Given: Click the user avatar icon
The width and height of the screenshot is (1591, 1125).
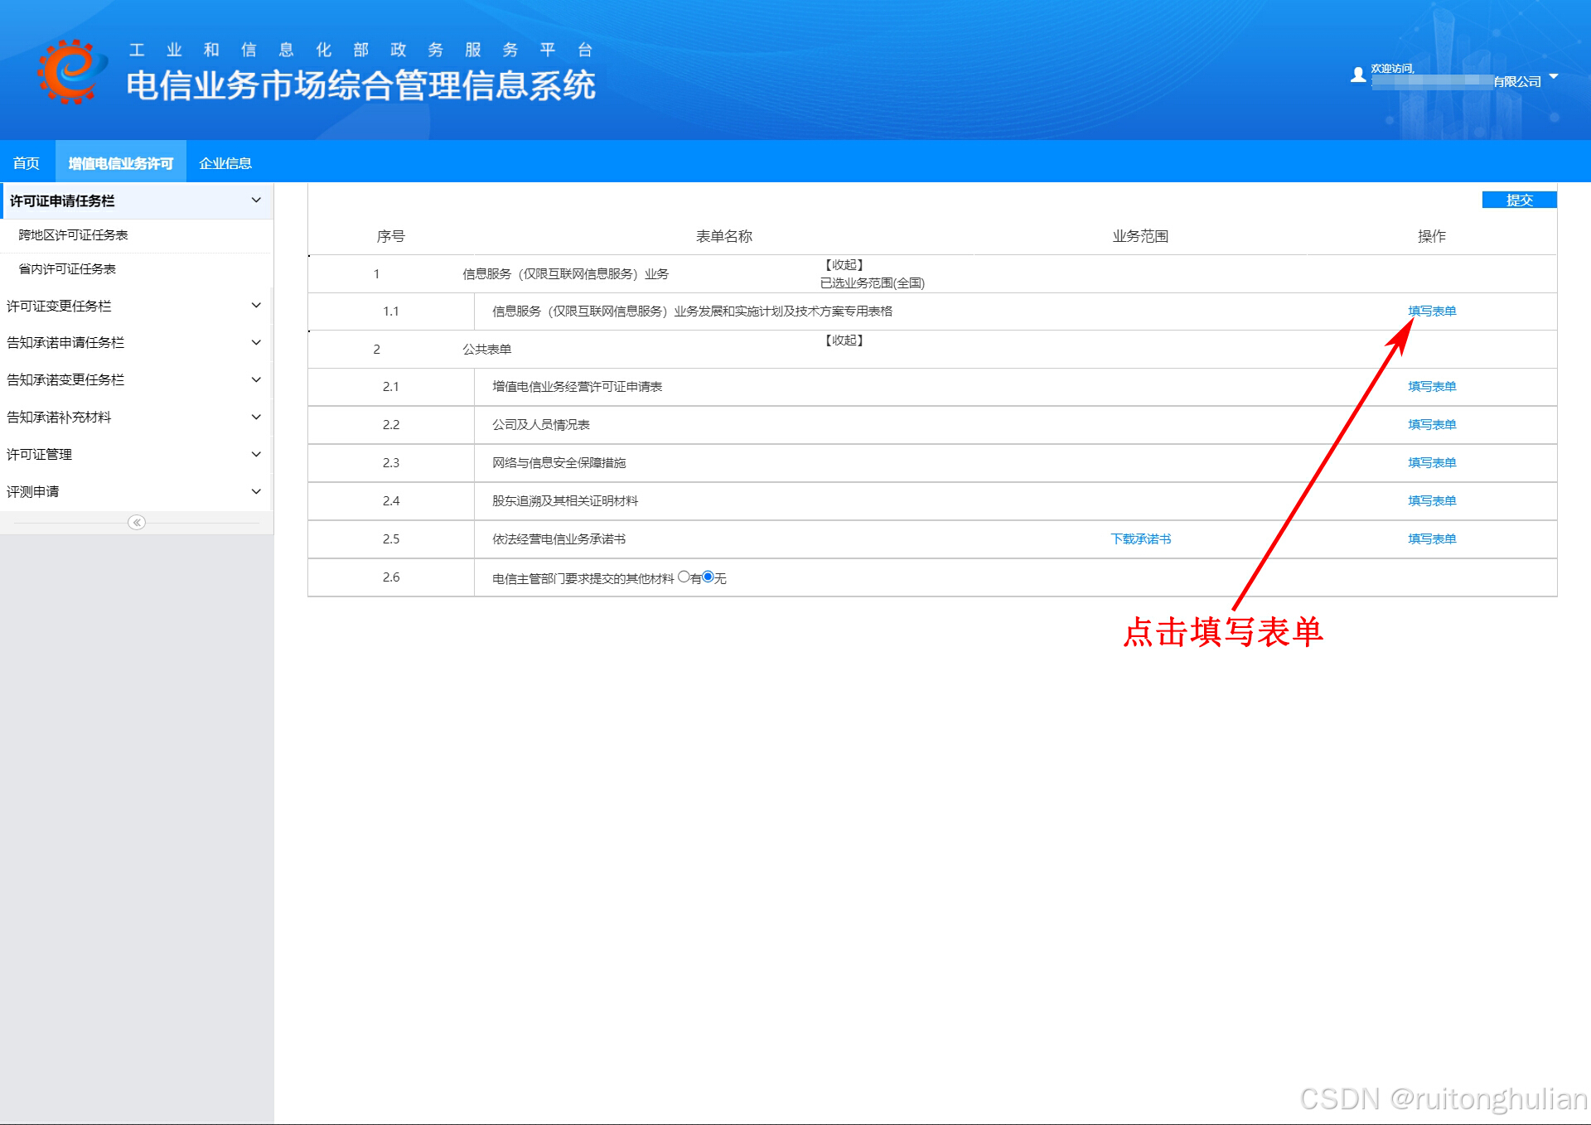Looking at the screenshot, I should (1357, 75).
